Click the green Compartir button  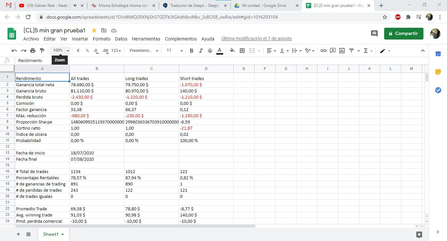tap(404, 33)
